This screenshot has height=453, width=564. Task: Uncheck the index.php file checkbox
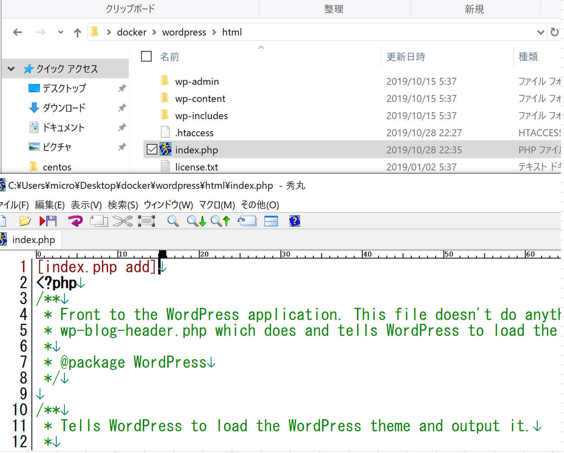(x=151, y=150)
